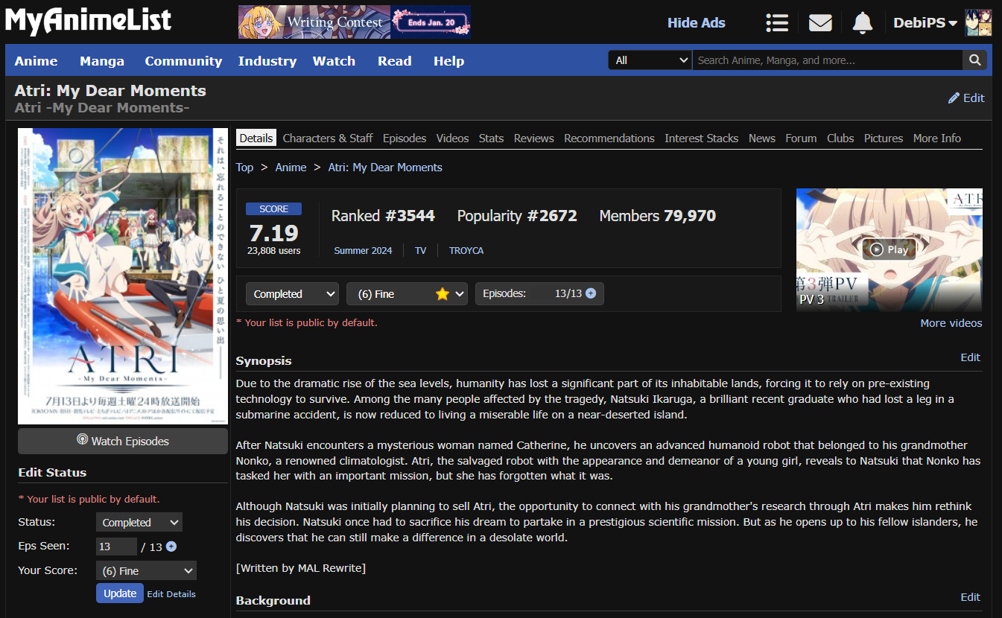Click the Watch Episodes button
Viewport: 1002px width, 618px height.
(x=123, y=441)
